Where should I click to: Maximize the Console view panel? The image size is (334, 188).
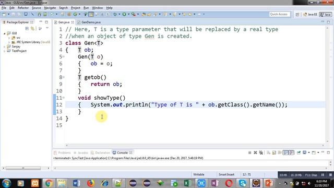(x=328, y=152)
